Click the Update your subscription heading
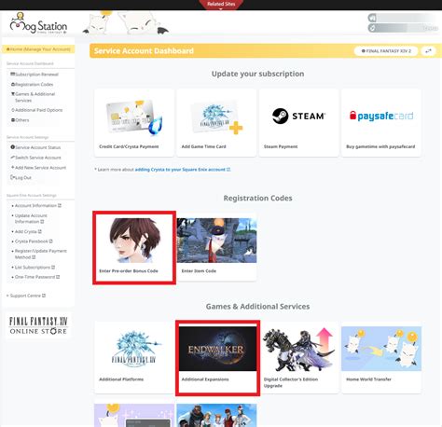Viewport: 442px width, 427px height. coord(257,74)
